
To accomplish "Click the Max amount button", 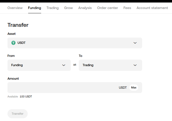I will [x=134, y=87].
